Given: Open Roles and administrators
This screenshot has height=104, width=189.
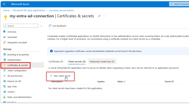Looking at the screenshot, I should 20,97.
